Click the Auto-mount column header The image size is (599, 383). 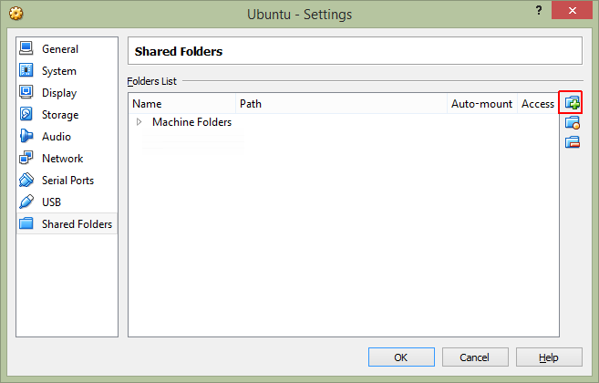pyautogui.click(x=481, y=104)
